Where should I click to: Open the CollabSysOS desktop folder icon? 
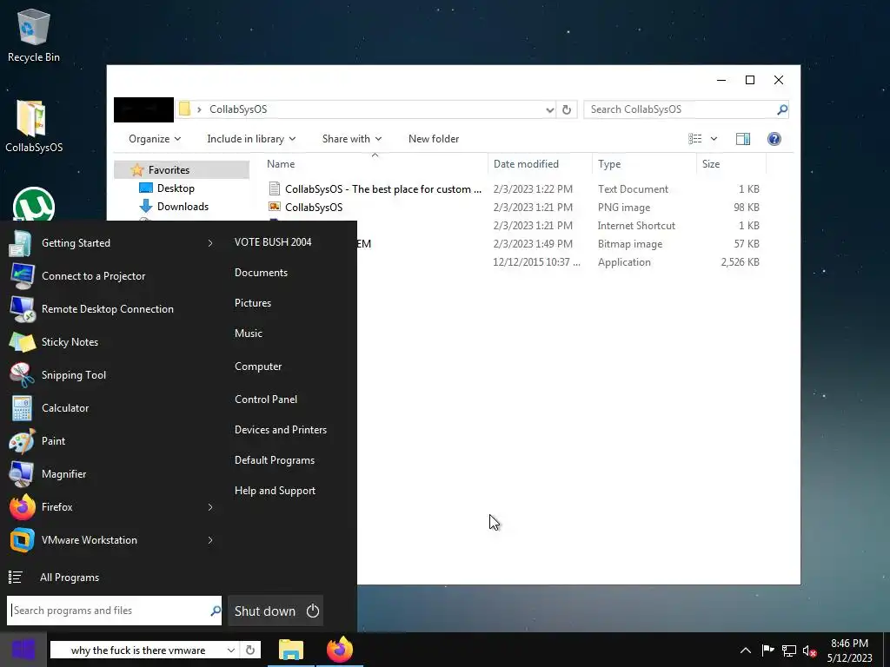click(34, 126)
